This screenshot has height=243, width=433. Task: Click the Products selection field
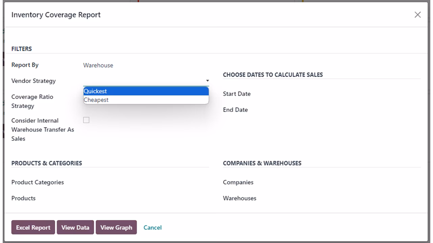pos(146,198)
